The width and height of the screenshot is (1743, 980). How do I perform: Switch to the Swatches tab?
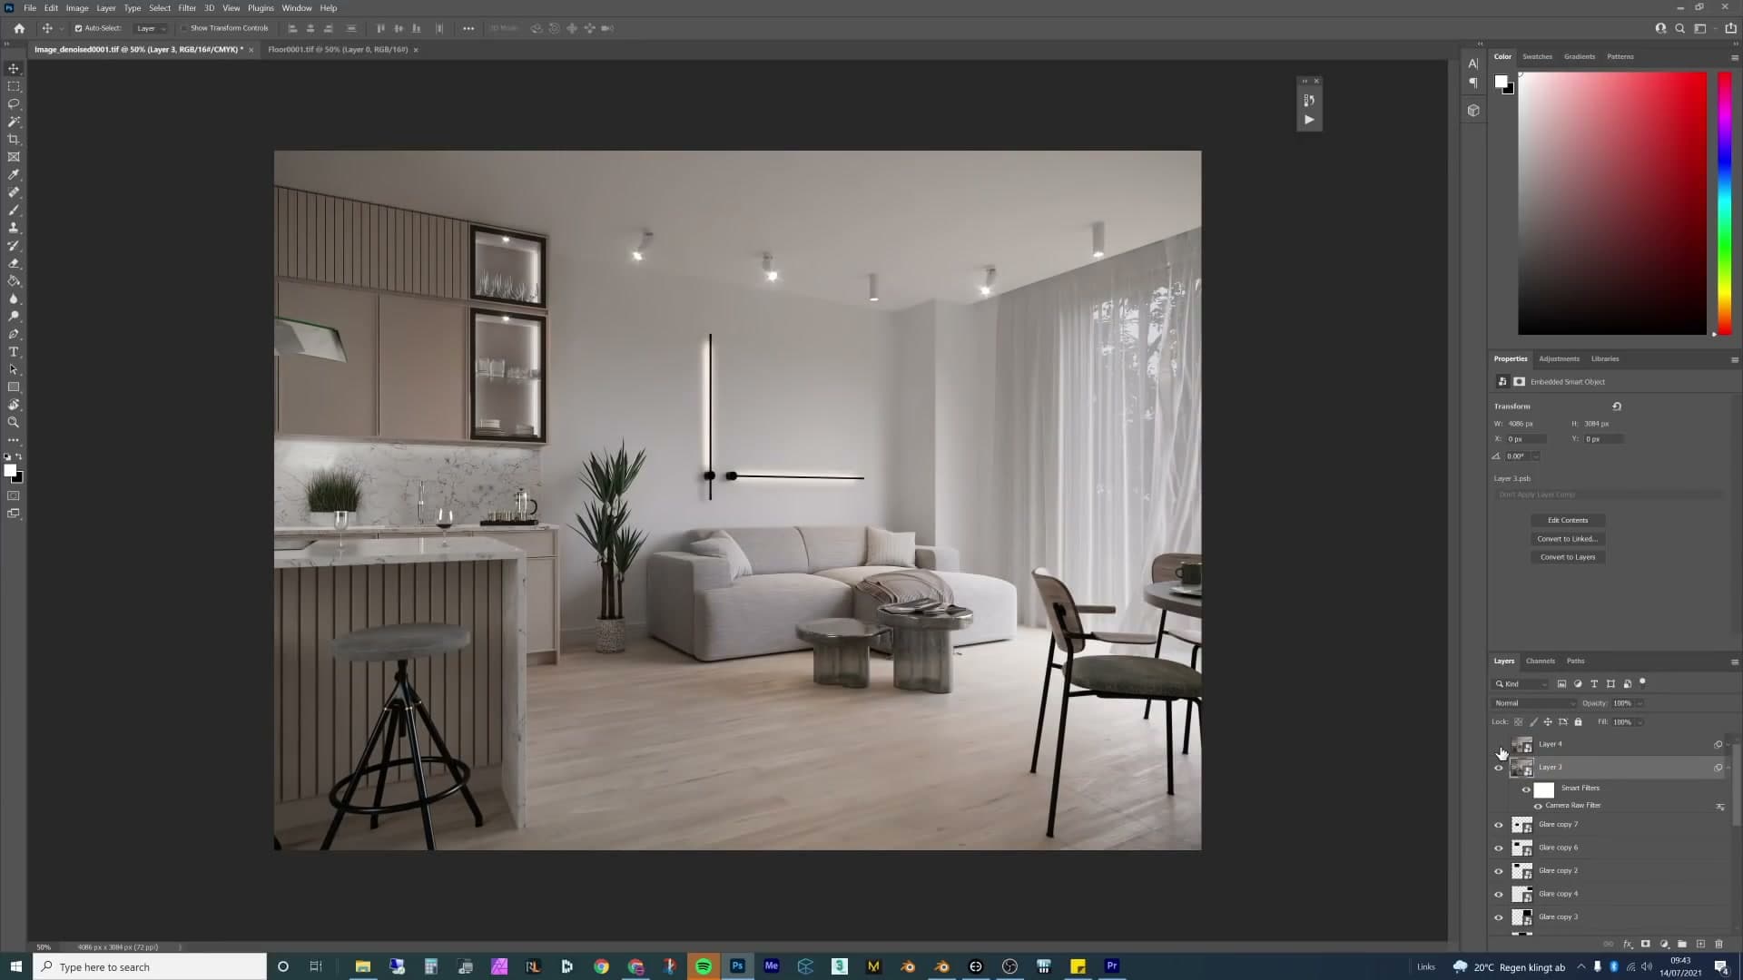[1537, 56]
